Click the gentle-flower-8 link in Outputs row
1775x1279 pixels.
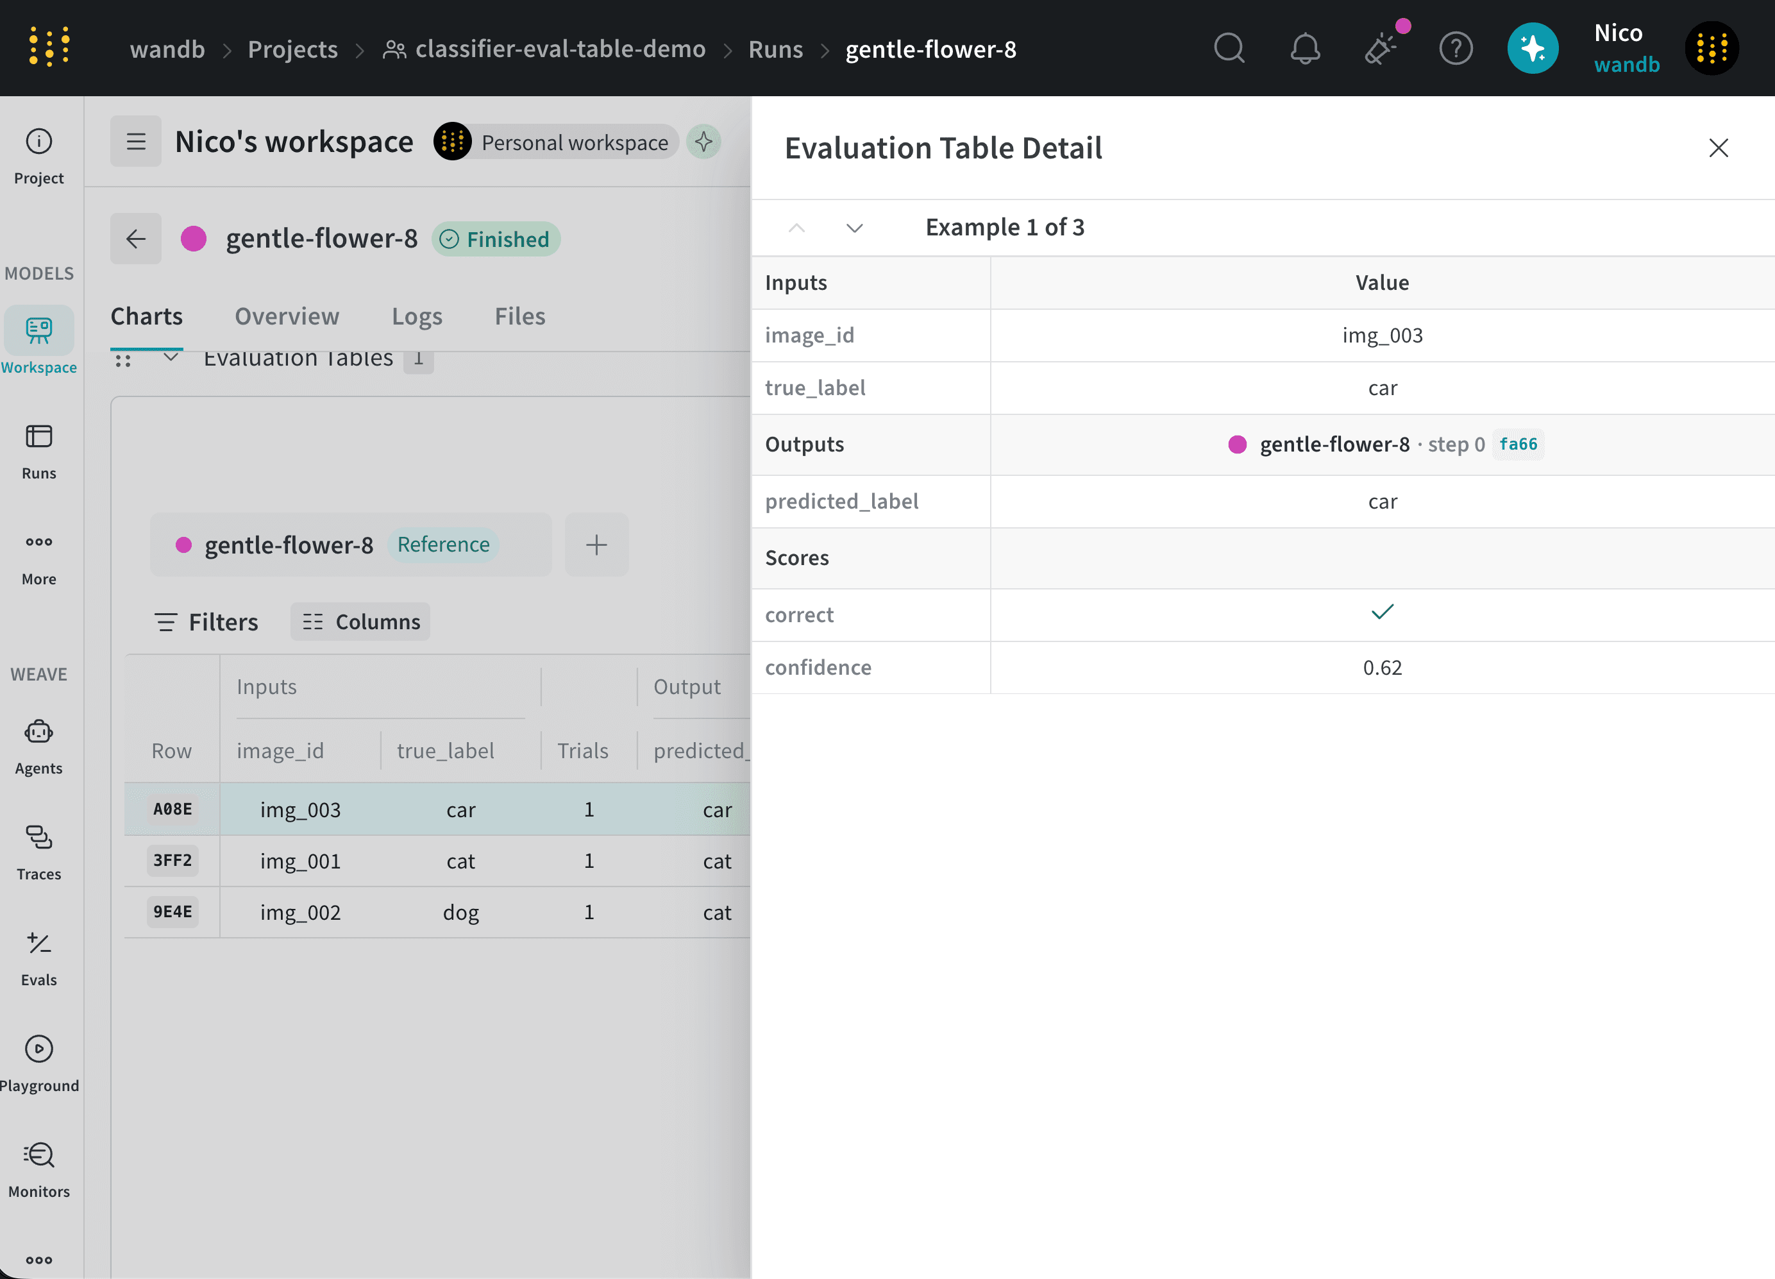(x=1334, y=445)
